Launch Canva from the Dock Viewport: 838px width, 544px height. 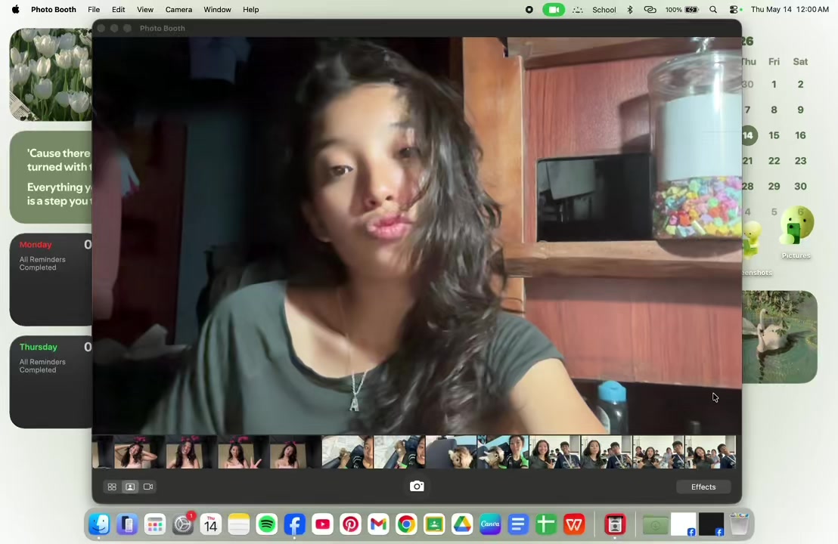490,524
